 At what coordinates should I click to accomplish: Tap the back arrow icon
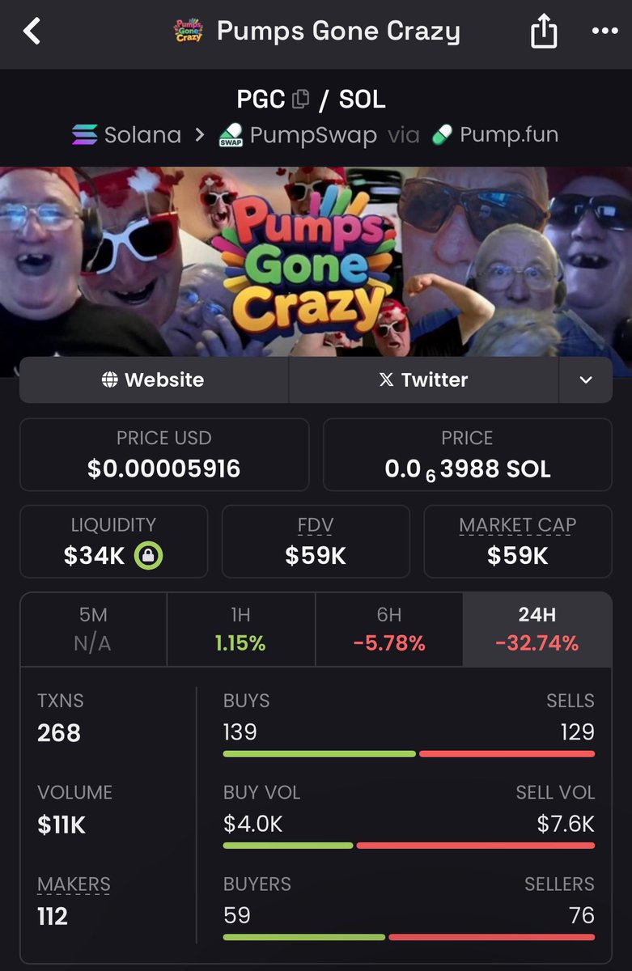(32, 32)
